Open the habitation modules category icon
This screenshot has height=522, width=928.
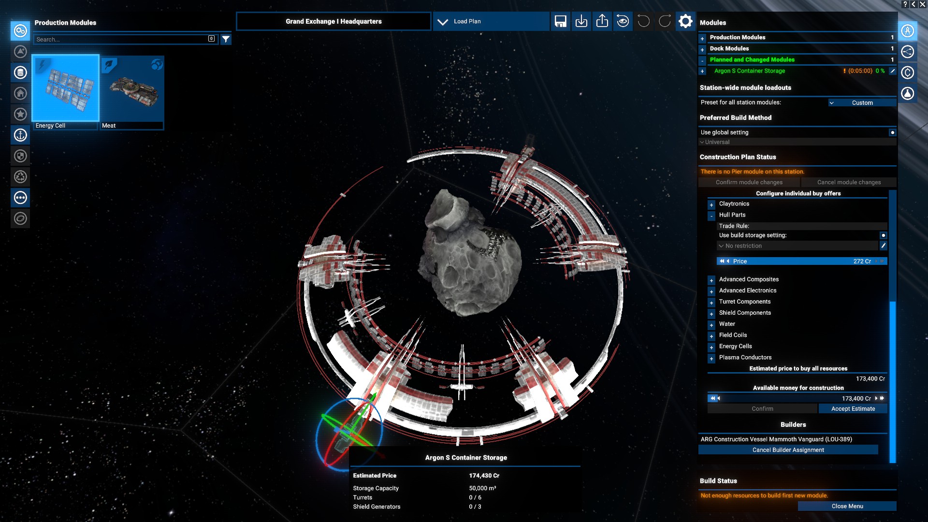[x=20, y=93]
